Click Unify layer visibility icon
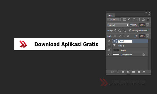 click(x=120, y=30)
